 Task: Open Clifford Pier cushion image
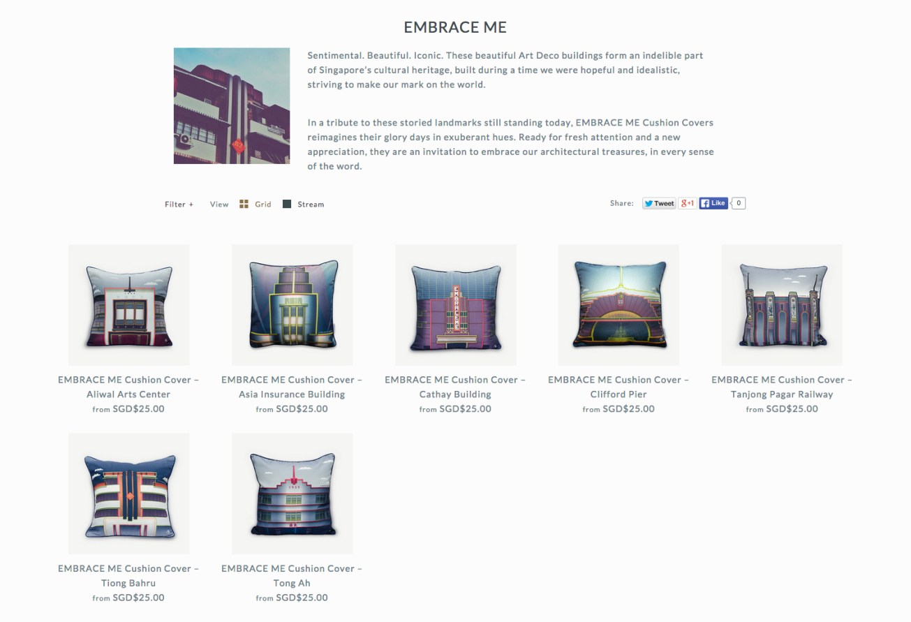[619, 304]
